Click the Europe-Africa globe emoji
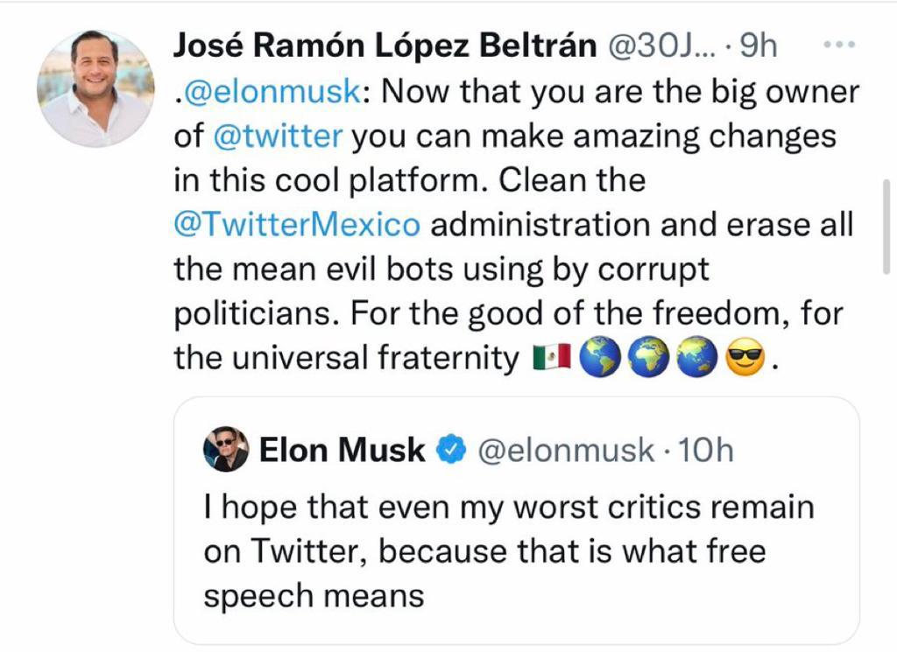This screenshot has height=652, width=897. (x=649, y=357)
